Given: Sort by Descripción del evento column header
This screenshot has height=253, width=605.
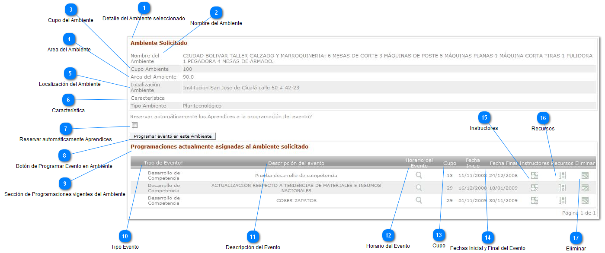Looking at the screenshot, I should [296, 163].
